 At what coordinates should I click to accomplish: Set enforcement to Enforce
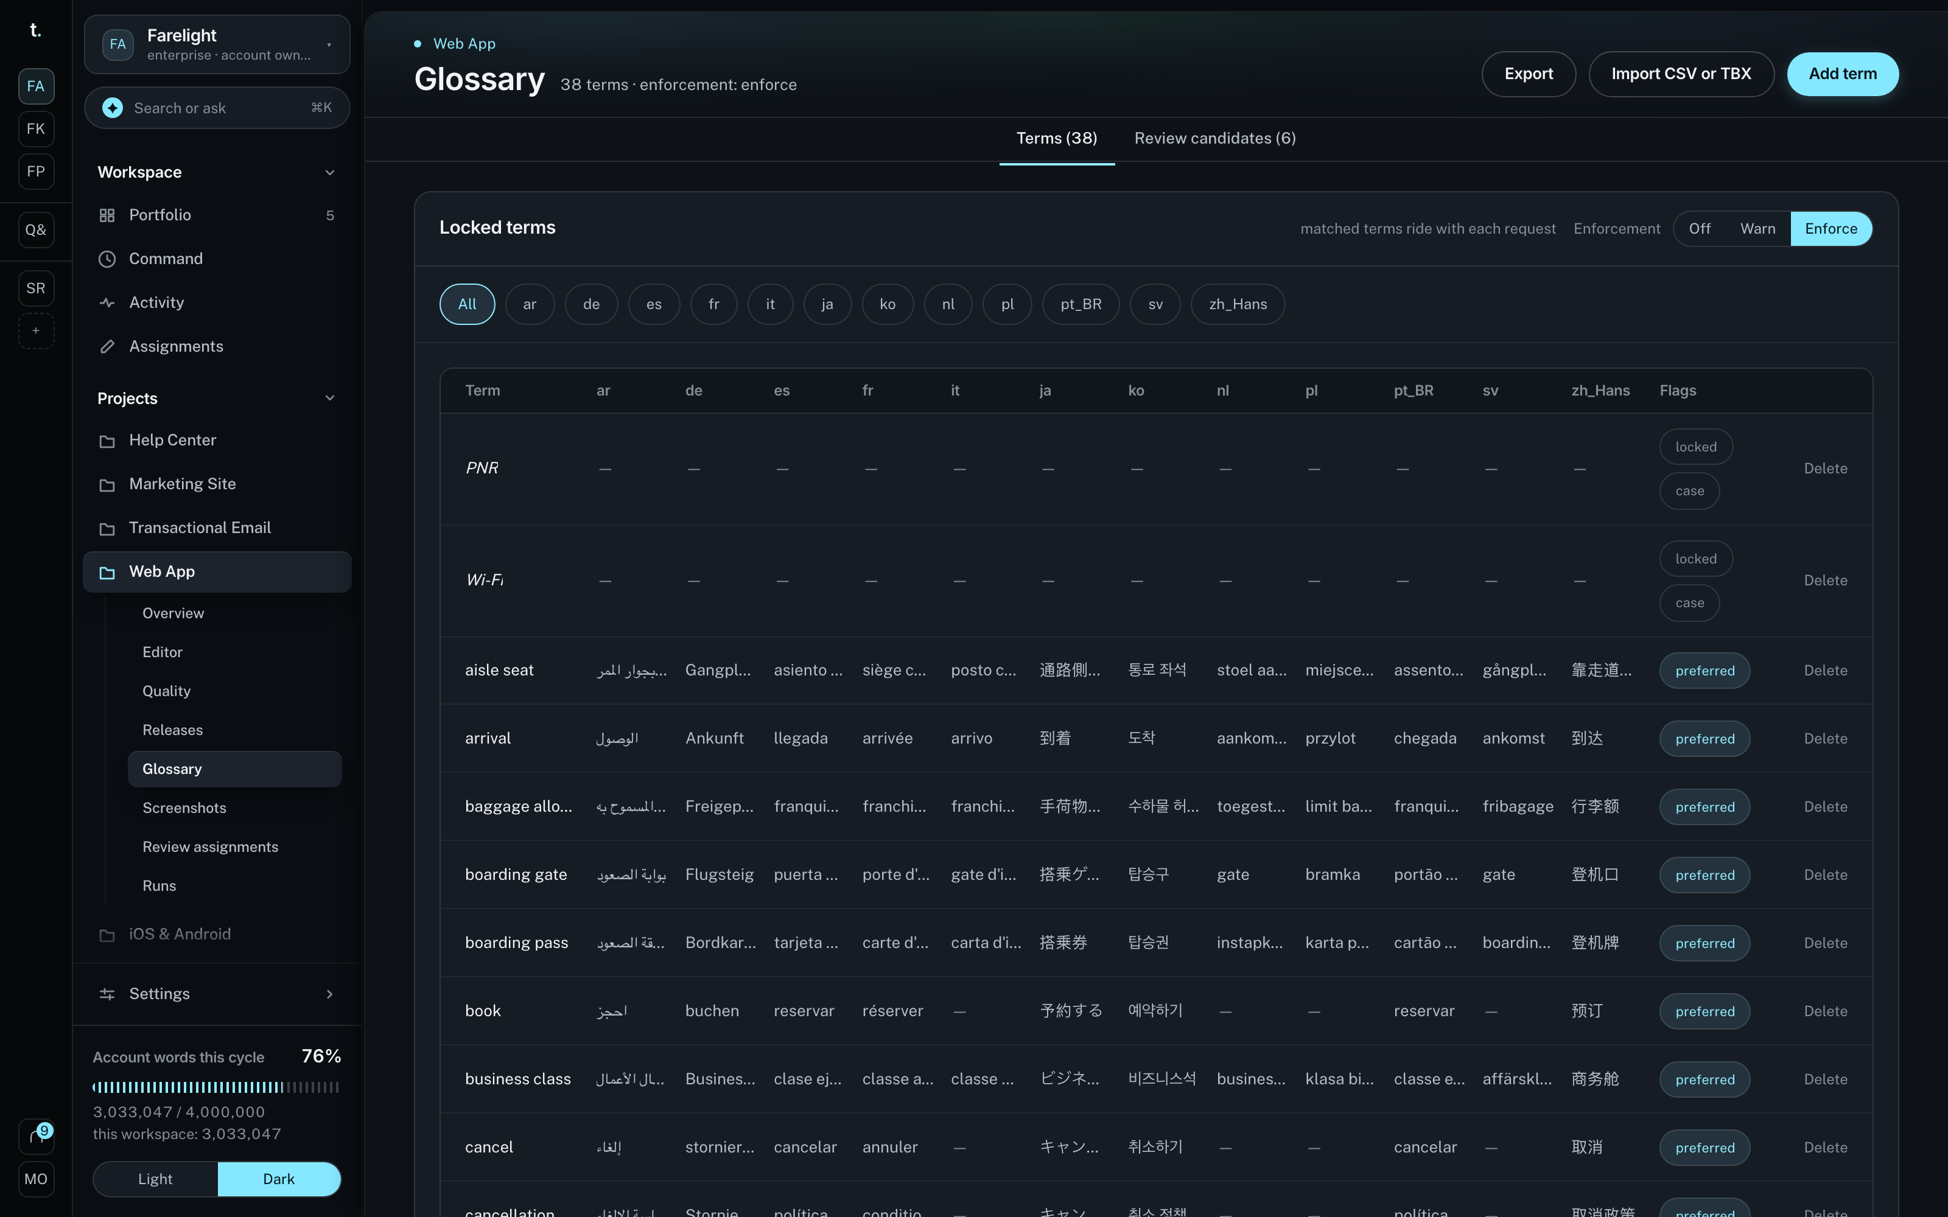pos(1831,229)
